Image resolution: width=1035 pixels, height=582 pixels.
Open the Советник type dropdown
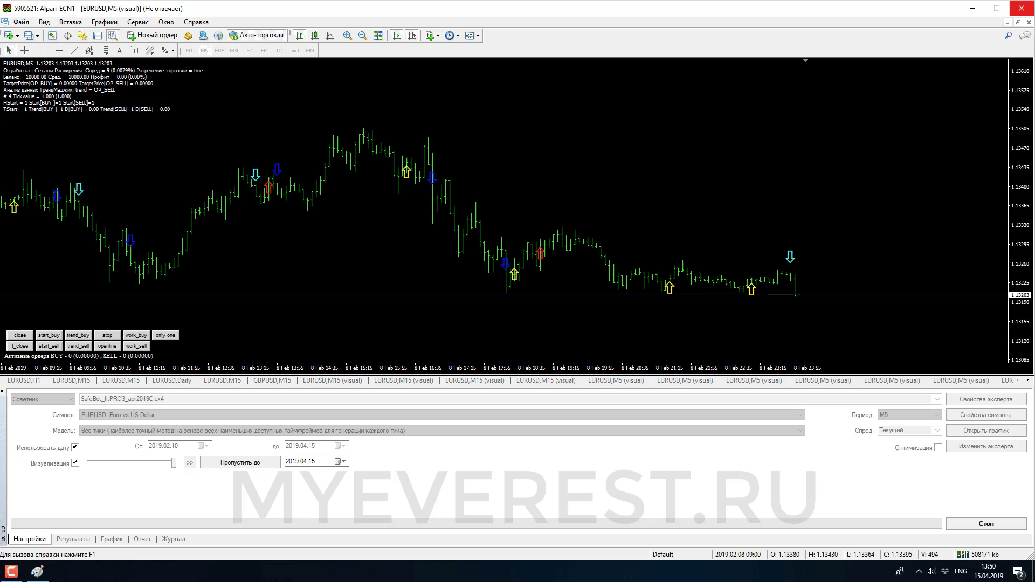(x=43, y=399)
